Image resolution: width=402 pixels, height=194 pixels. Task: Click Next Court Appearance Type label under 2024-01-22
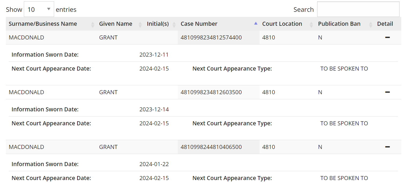(x=232, y=178)
